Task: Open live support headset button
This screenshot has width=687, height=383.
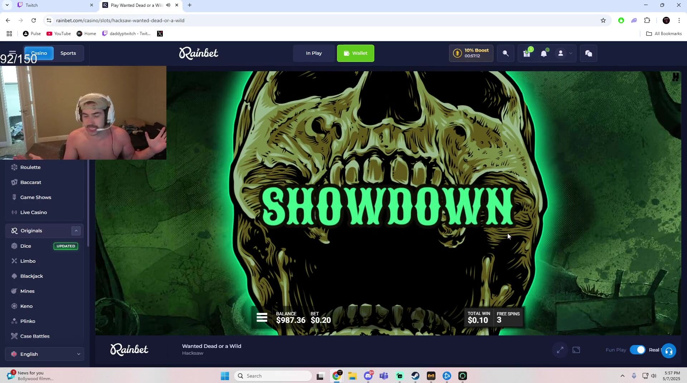Action: tap(669, 351)
